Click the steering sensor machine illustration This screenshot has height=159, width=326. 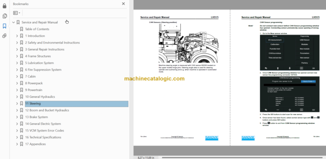pos(188,43)
